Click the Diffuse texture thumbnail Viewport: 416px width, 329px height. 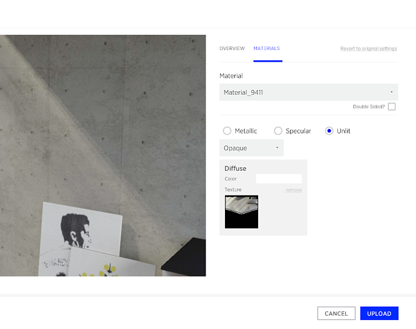pos(241,212)
